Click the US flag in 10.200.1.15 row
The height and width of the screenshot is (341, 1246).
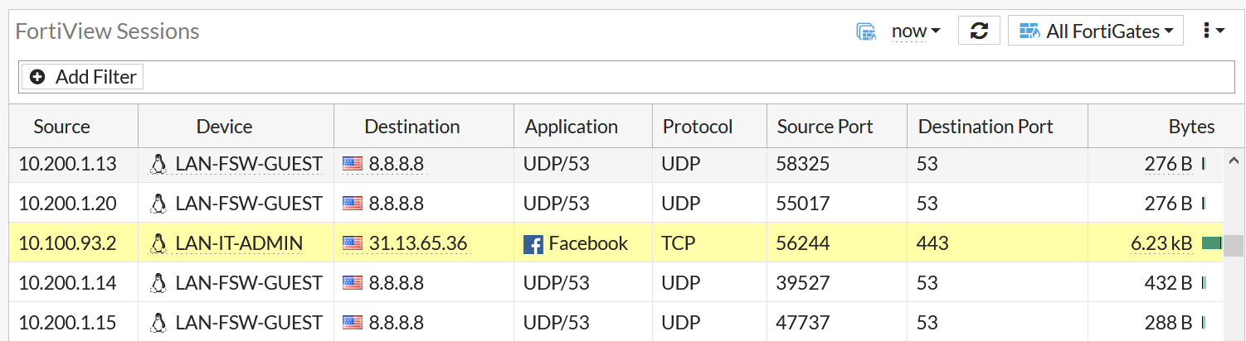pos(353,322)
